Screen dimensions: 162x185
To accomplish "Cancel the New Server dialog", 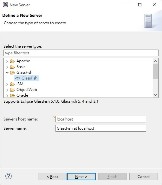I will (x=144, y=176).
